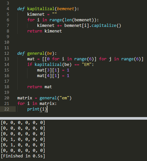
Task: Click line number 4 in the gutter
Action: [x=8, y=9]
